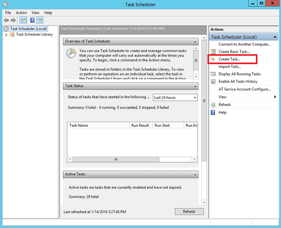Screen dimensions: 281x228
Task: Click Refresh in the Actions pane
Action: point(224,105)
